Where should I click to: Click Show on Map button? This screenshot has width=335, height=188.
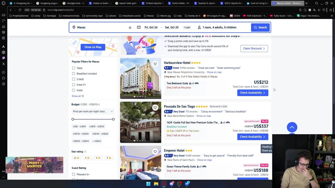click(93, 47)
